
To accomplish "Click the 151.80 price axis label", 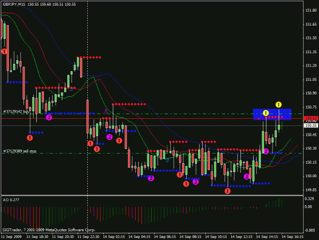I will (x=311, y=10).
